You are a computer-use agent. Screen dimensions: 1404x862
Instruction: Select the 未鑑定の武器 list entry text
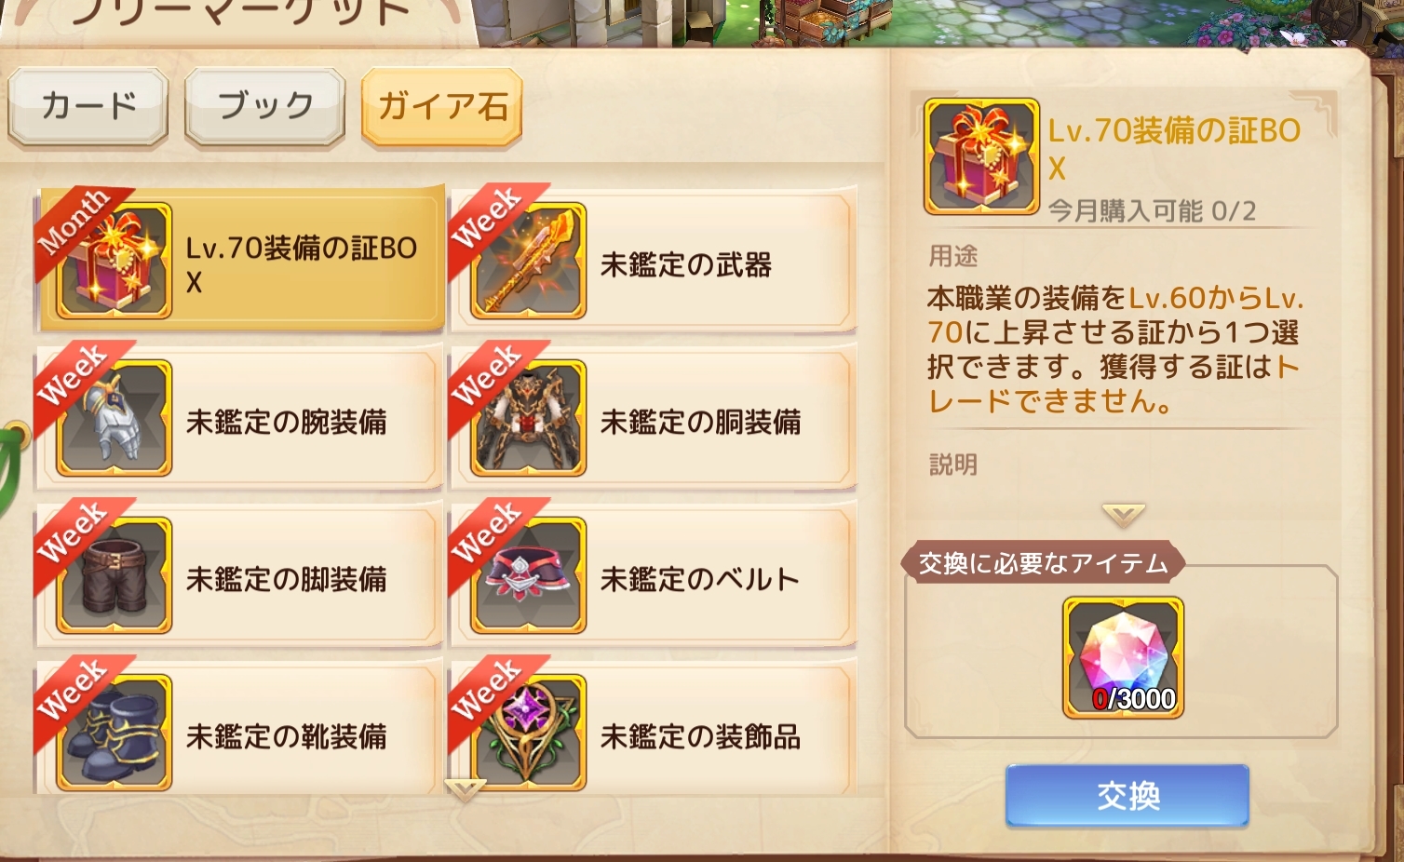click(x=686, y=265)
